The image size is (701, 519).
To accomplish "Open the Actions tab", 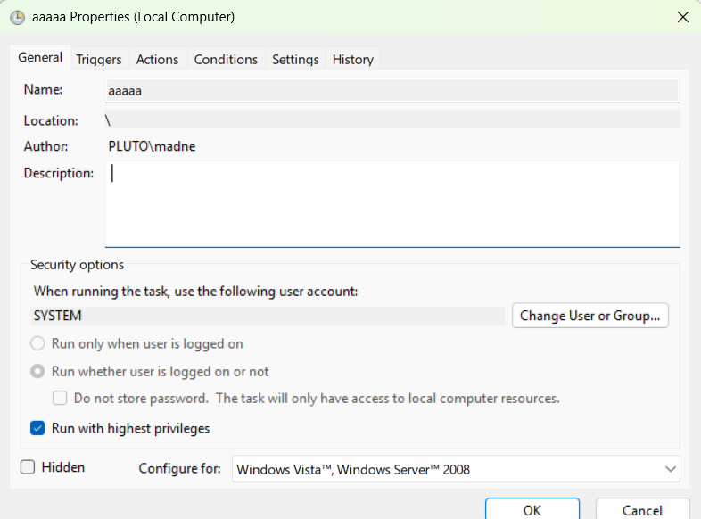I will (x=157, y=60).
